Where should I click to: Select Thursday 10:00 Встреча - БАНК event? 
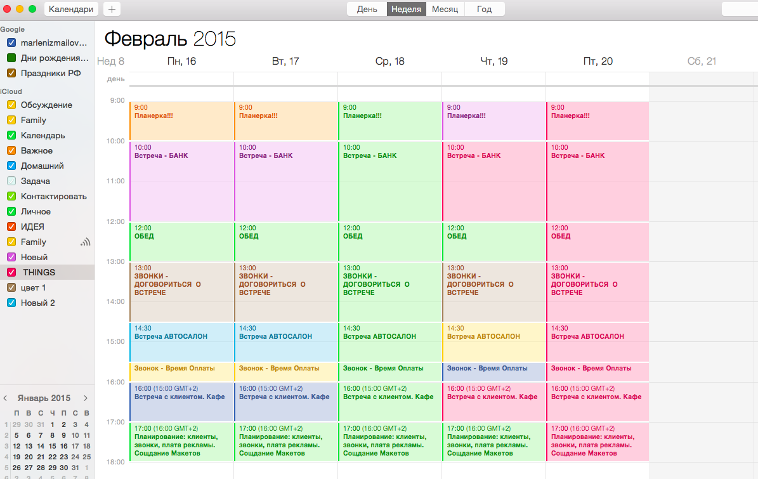[493, 181]
